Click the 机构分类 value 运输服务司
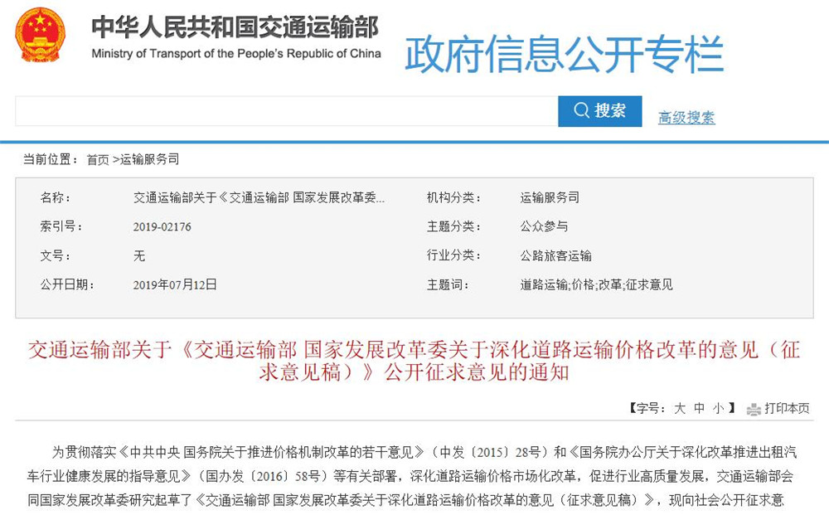Screen dimensions: 829x515 pos(550,197)
